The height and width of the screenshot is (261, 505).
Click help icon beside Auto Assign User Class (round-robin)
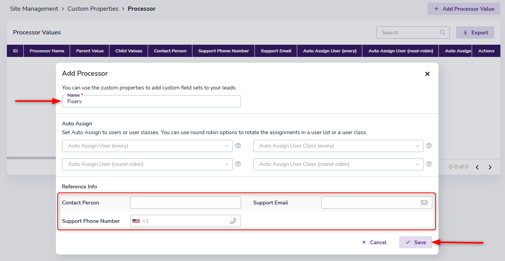tap(429, 164)
